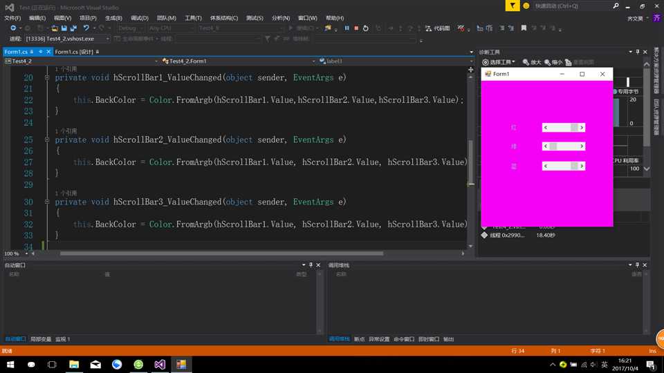664x373 pixels.
Task: Click the quick launch search field
Action: [x=572, y=6]
